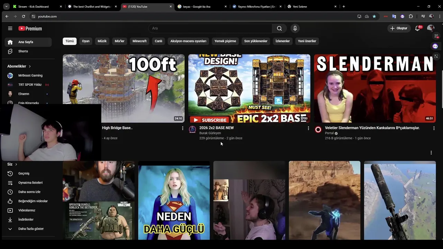Click the search magnifier button
The width and height of the screenshot is (443, 249).
[x=279, y=28]
